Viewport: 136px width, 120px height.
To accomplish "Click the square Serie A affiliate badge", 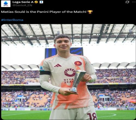I will [41, 2].
